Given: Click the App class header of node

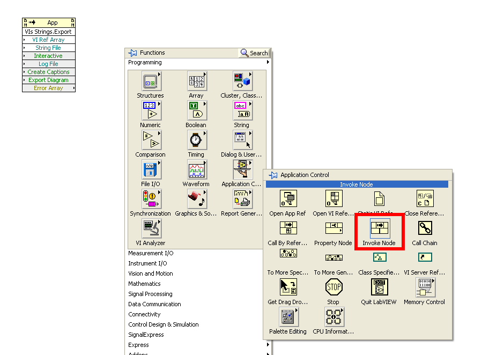Looking at the screenshot, I should coord(49,23).
